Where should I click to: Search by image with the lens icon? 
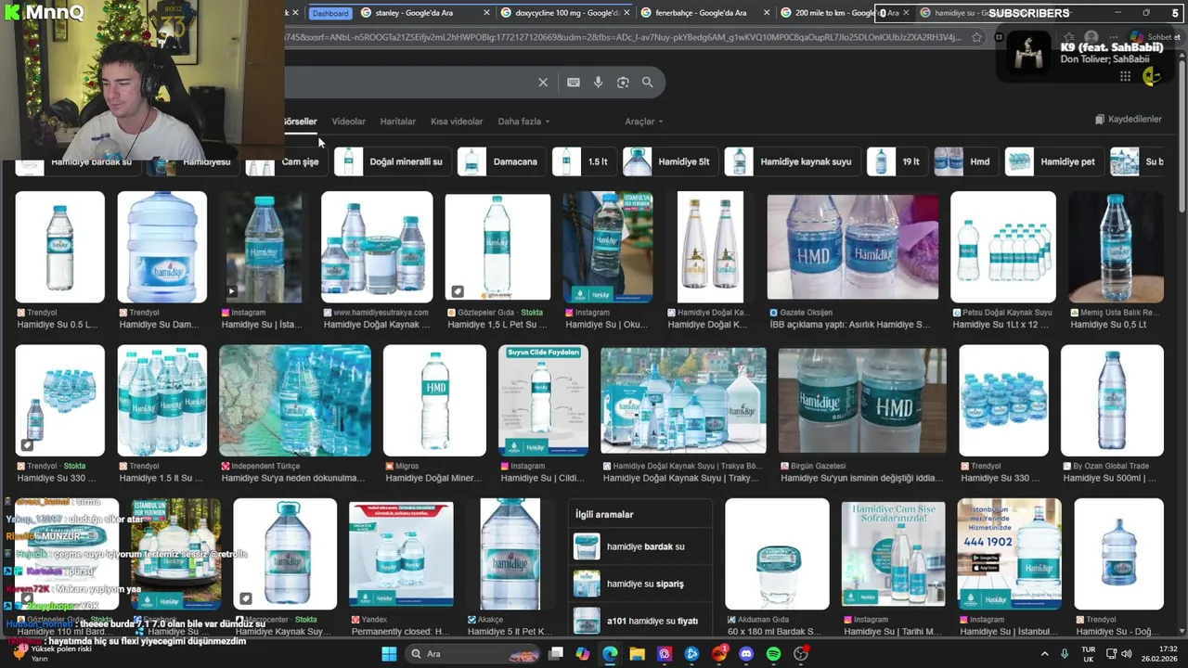coord(623,83)
